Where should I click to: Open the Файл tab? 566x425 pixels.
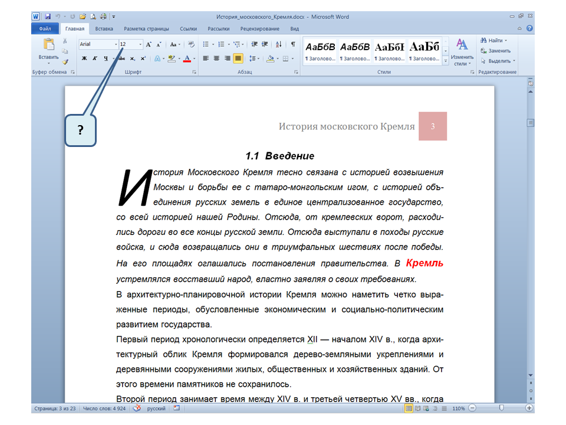point(45,28)
